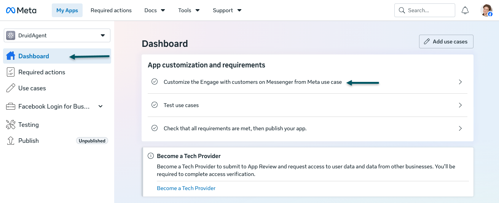Expand the Docs menu
The height and width of the screenshot is (203, 499).
coord(155,10)
